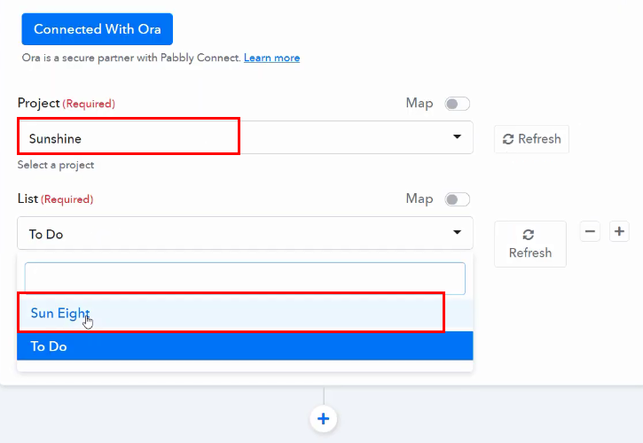
Task: Click the List (Required) label
Action: pos(55,199)
